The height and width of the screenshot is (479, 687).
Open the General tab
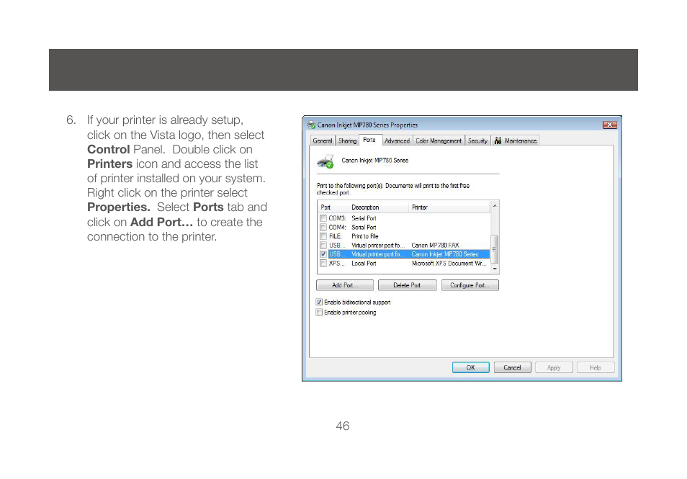click(323, 140)
